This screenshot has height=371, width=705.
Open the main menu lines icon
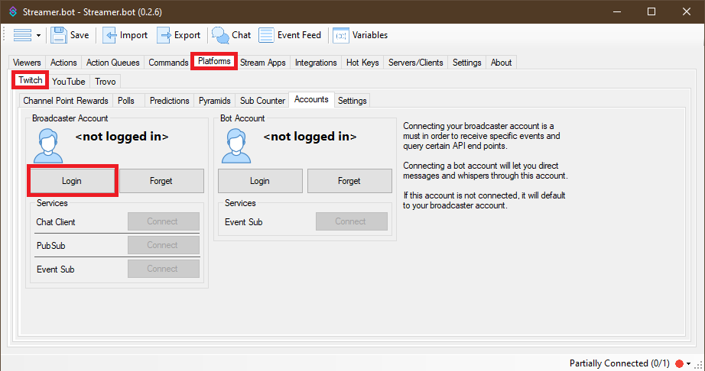pyautogui.click(x=22, y=35)
